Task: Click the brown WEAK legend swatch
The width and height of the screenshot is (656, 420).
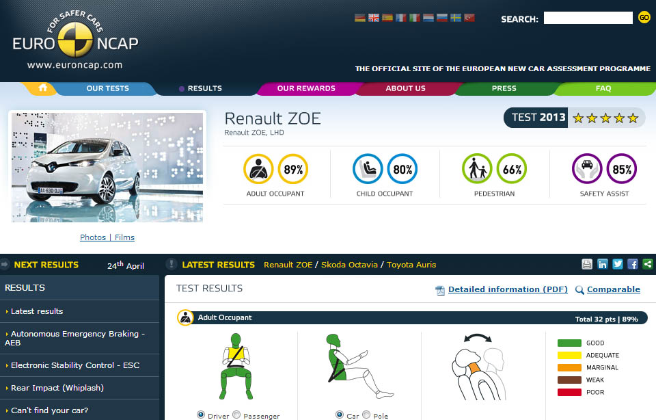Action: click(x=569, y=380)
